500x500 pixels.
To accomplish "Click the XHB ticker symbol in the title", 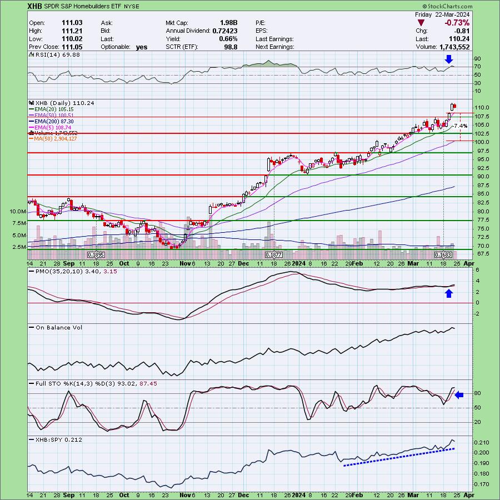I will click(x=34, y=6).
